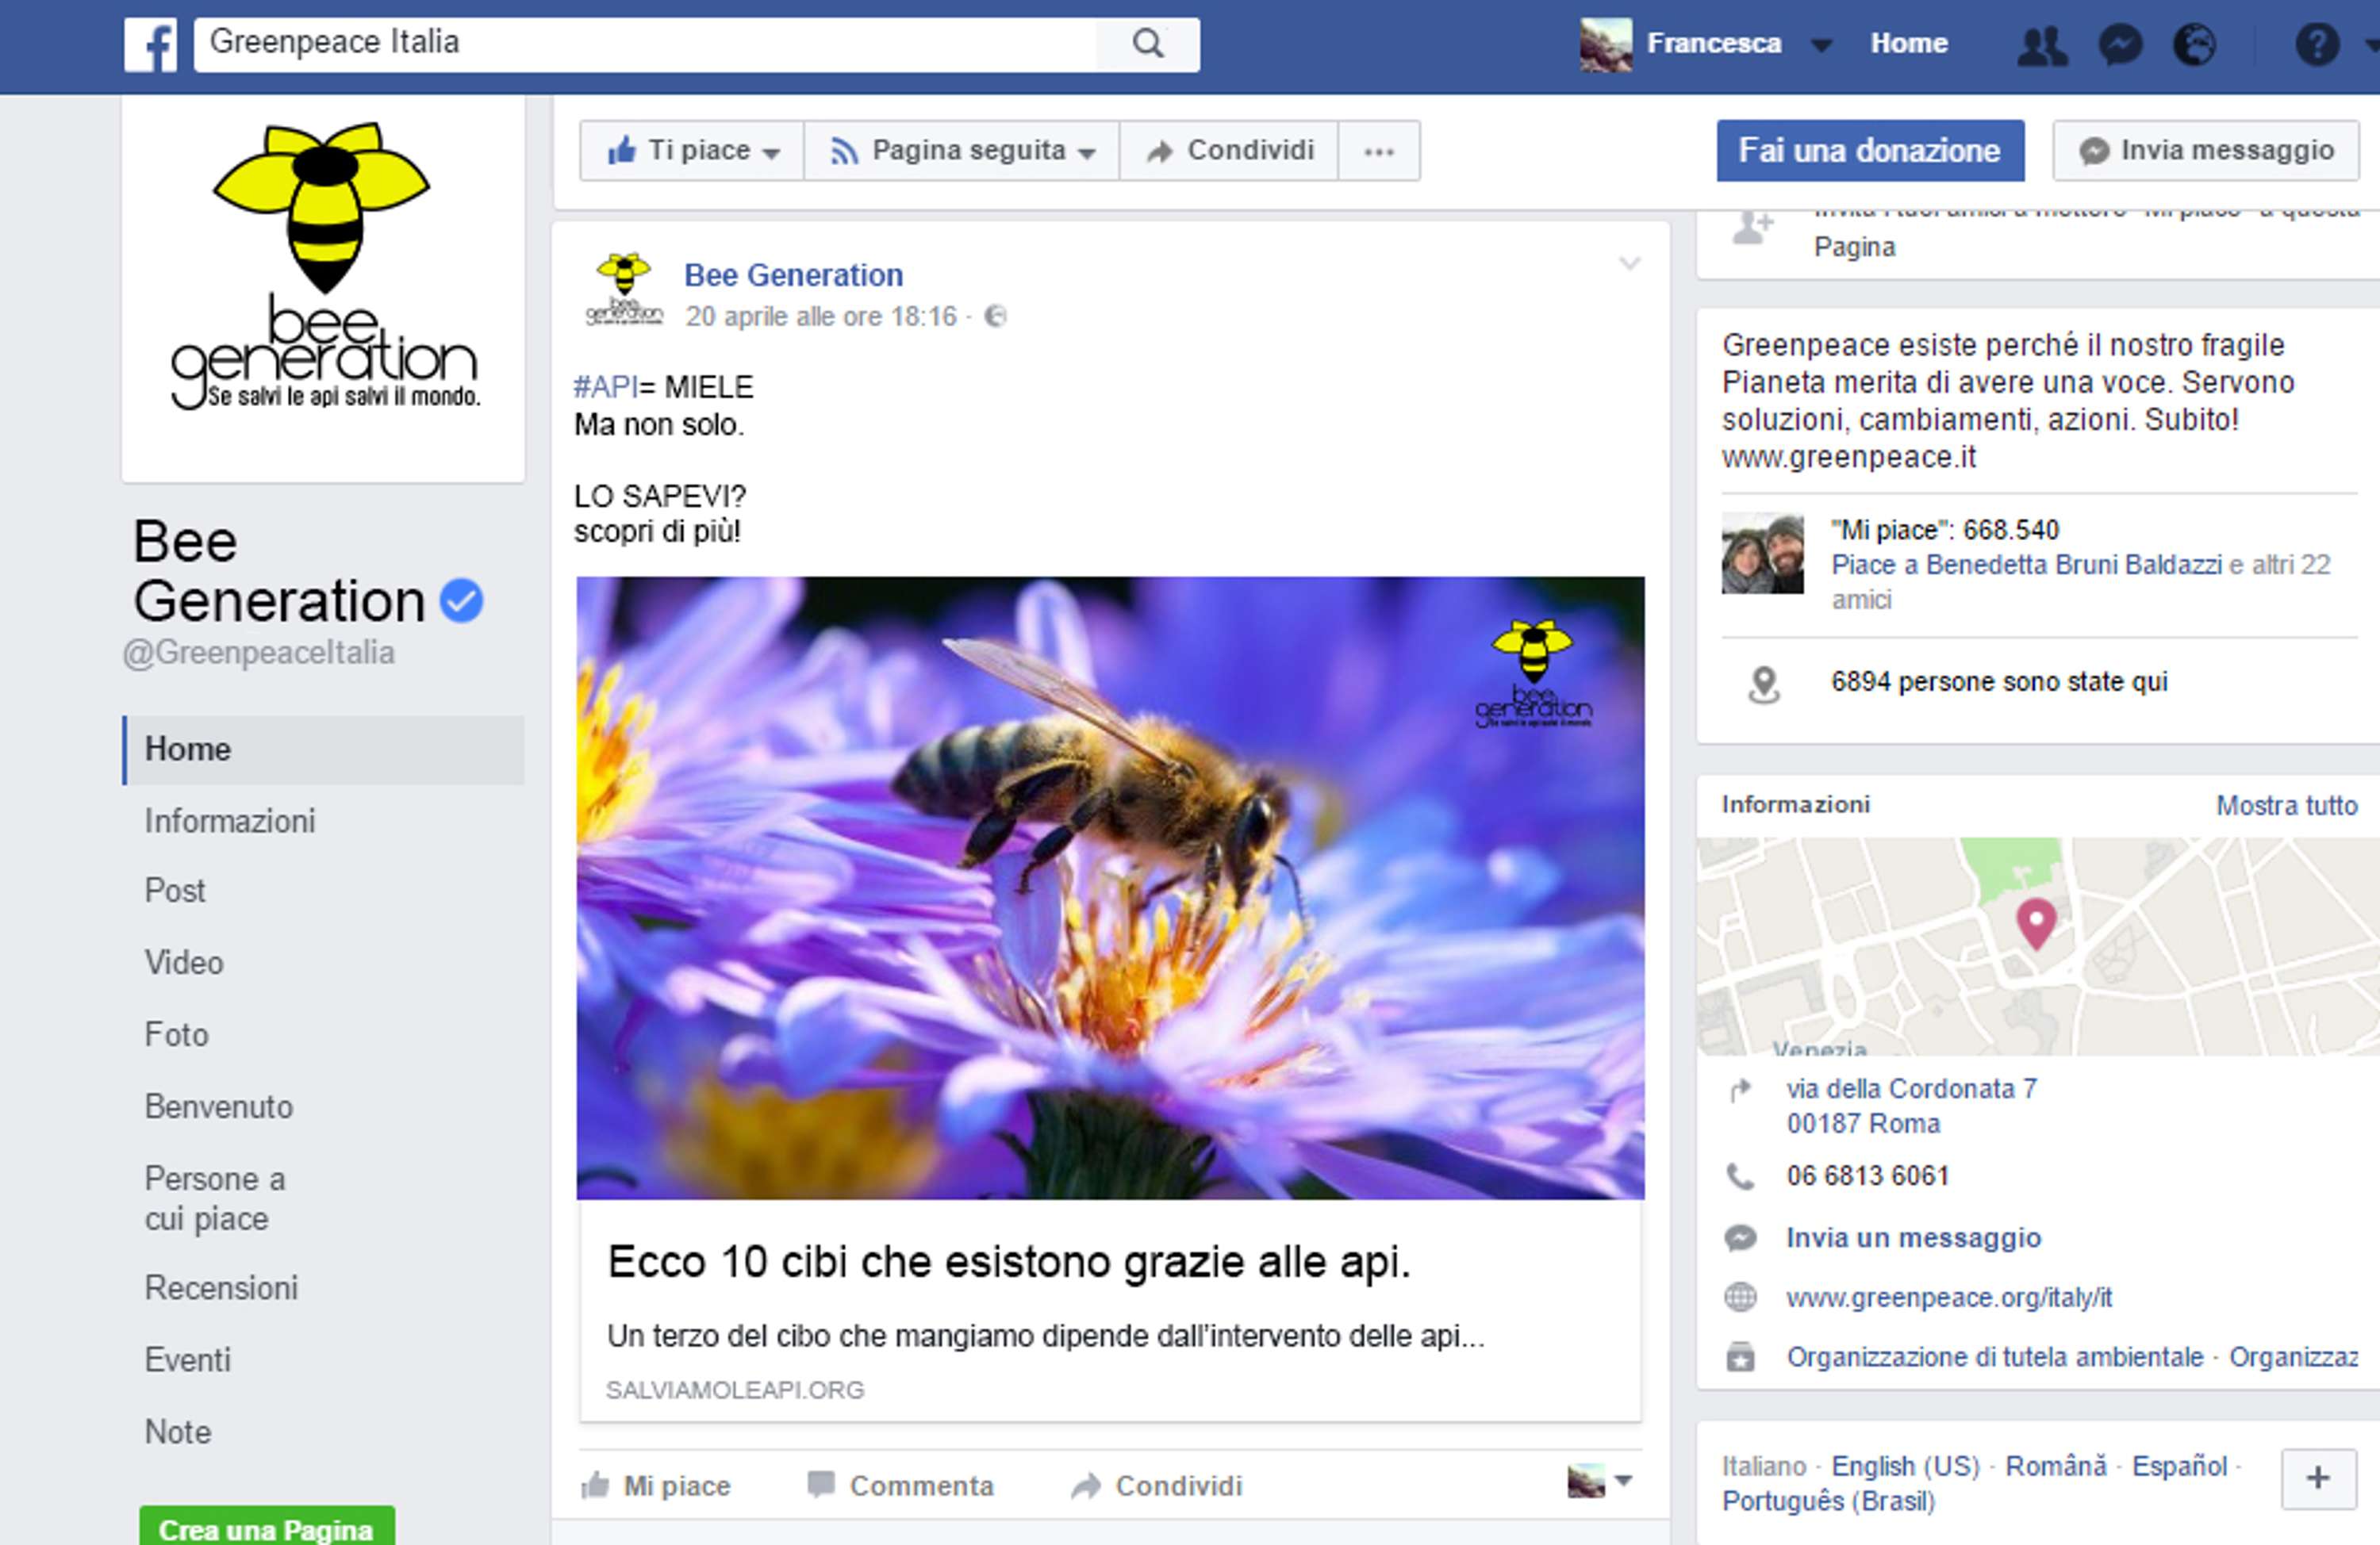The image size is (2380, 1545).
Task: Switch language to Română
Action: (x=2056, y=1467)
